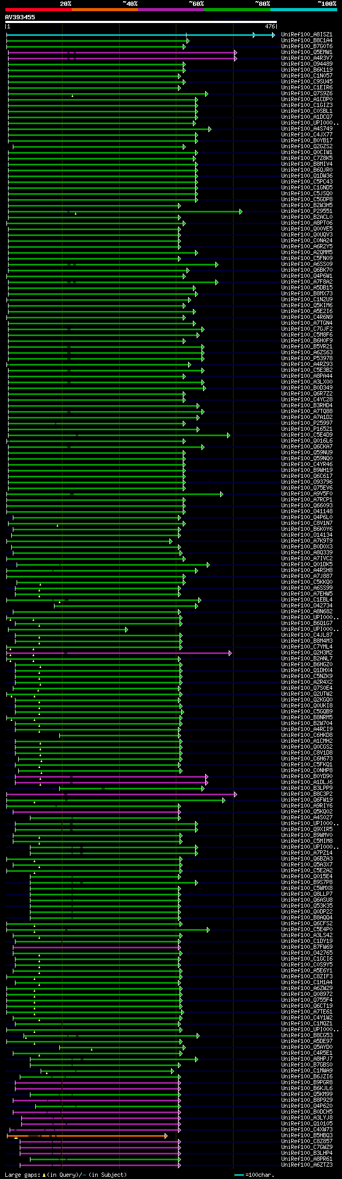The image size is (342, 1179).
Task: Select hit UniRef100_P53978
Action: click(307, 359)
